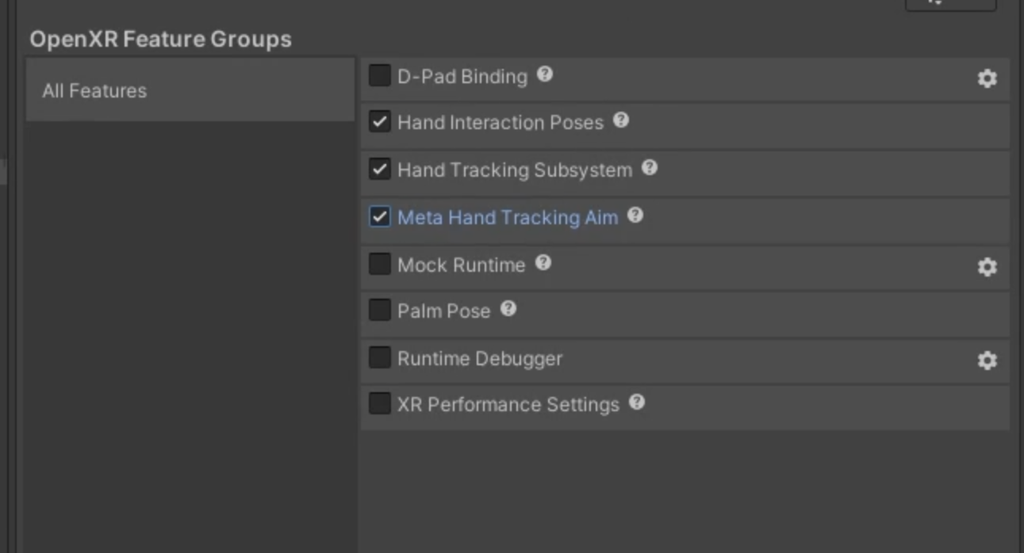Enable the Runtime Debugger checkbox
1024x553 pixels.
click(379, 358)
